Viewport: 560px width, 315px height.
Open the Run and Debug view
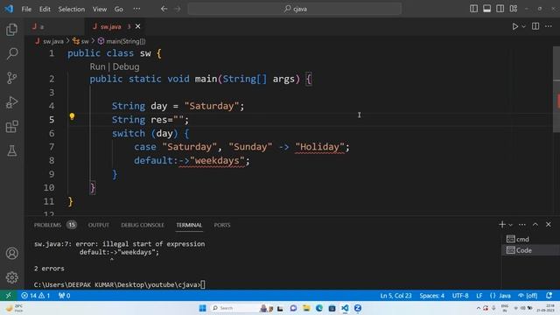pos(11,102)
